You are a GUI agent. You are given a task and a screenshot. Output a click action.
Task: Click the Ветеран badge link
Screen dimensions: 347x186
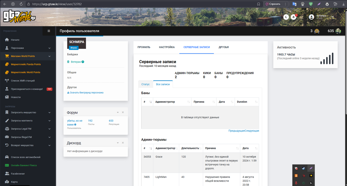tap(76, 62)
